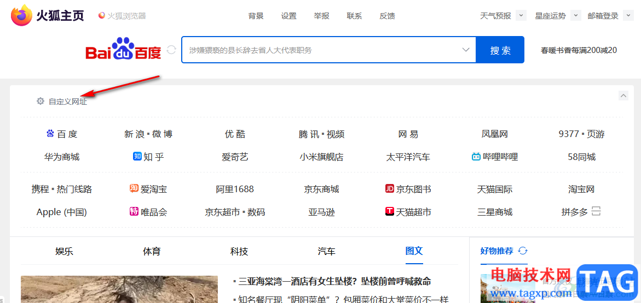Expand the 邮箱登录 dropdown arrow
The image size is (641, 303).
point(628,15)
